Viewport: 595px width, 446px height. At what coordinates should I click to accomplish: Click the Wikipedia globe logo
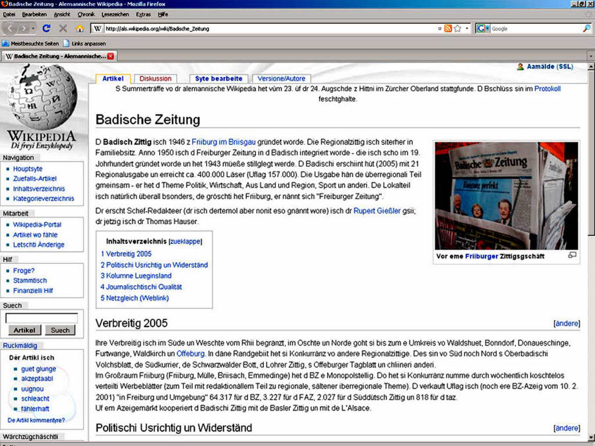pos(42,97)
